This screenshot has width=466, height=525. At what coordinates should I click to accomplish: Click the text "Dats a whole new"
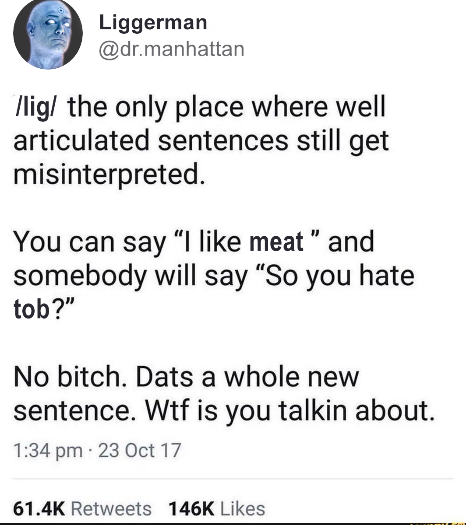click(x=247, y=378)
